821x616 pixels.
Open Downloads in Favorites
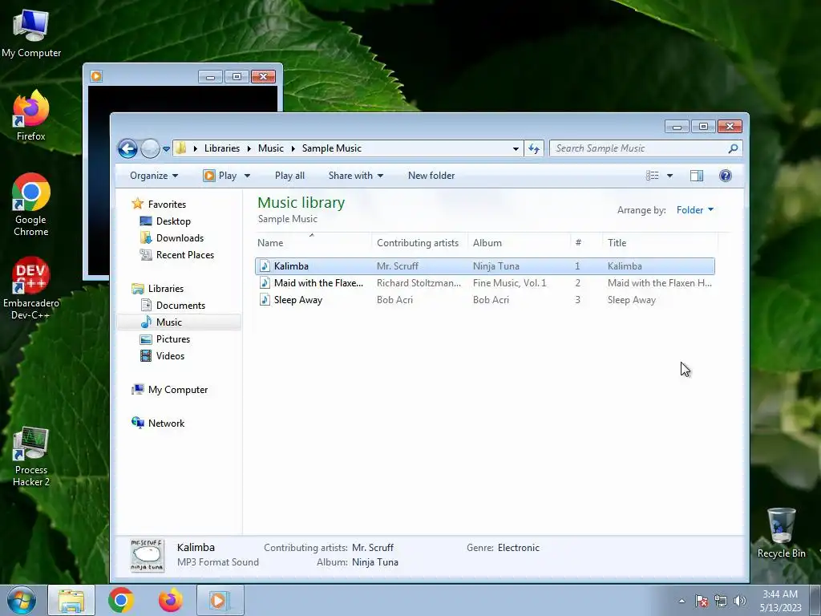[x=180, y=237]
